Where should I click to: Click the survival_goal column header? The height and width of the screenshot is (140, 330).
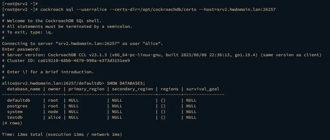click(x=203, y=89)
